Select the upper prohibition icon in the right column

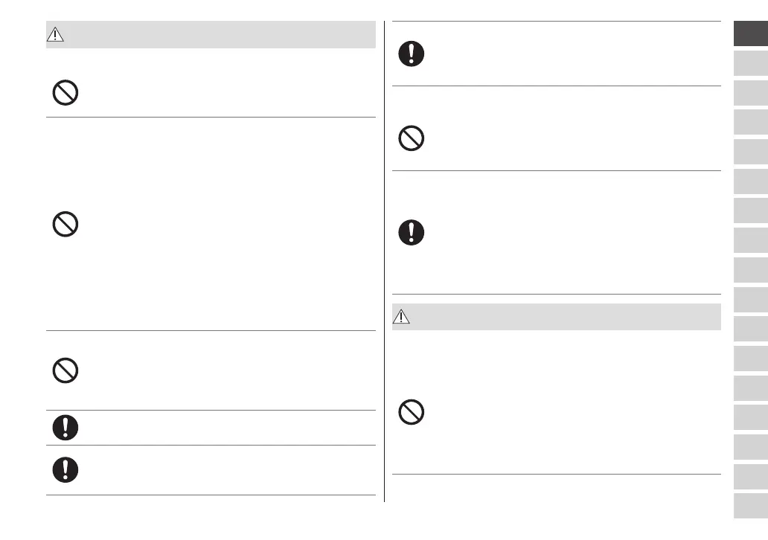412,139
